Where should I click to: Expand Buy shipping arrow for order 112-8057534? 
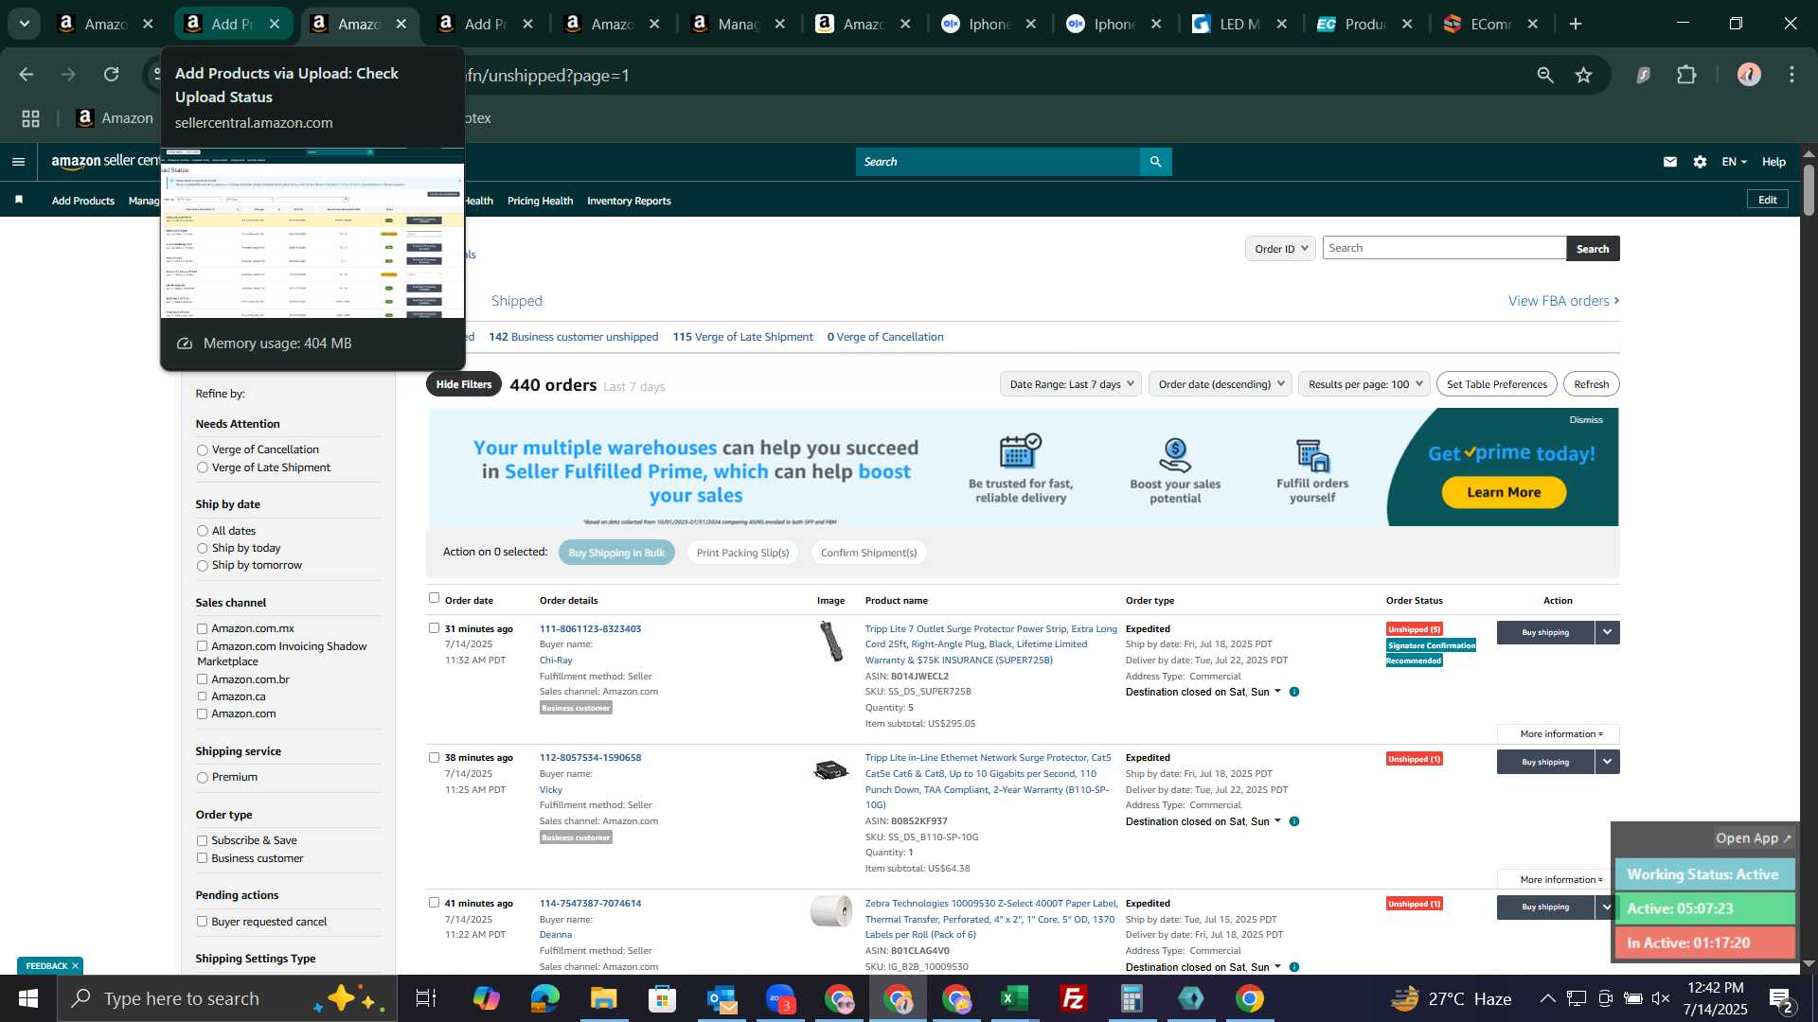tap(1607, 762)
